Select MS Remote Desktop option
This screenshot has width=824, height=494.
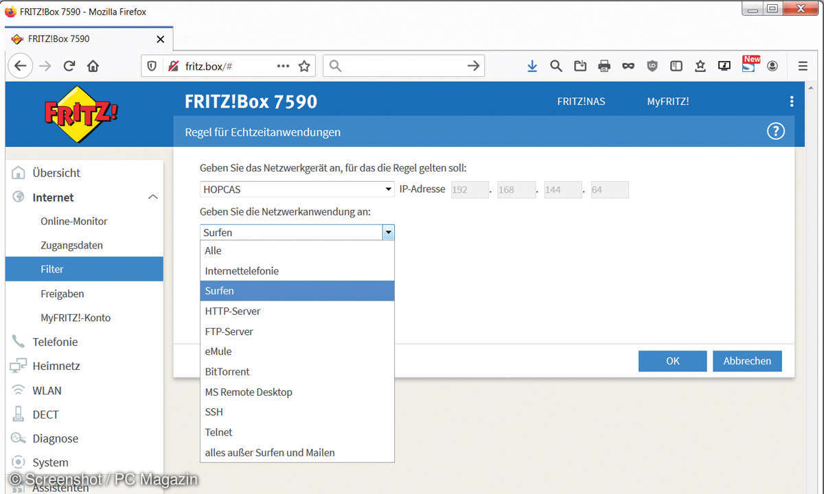click(x=297, y=392)
